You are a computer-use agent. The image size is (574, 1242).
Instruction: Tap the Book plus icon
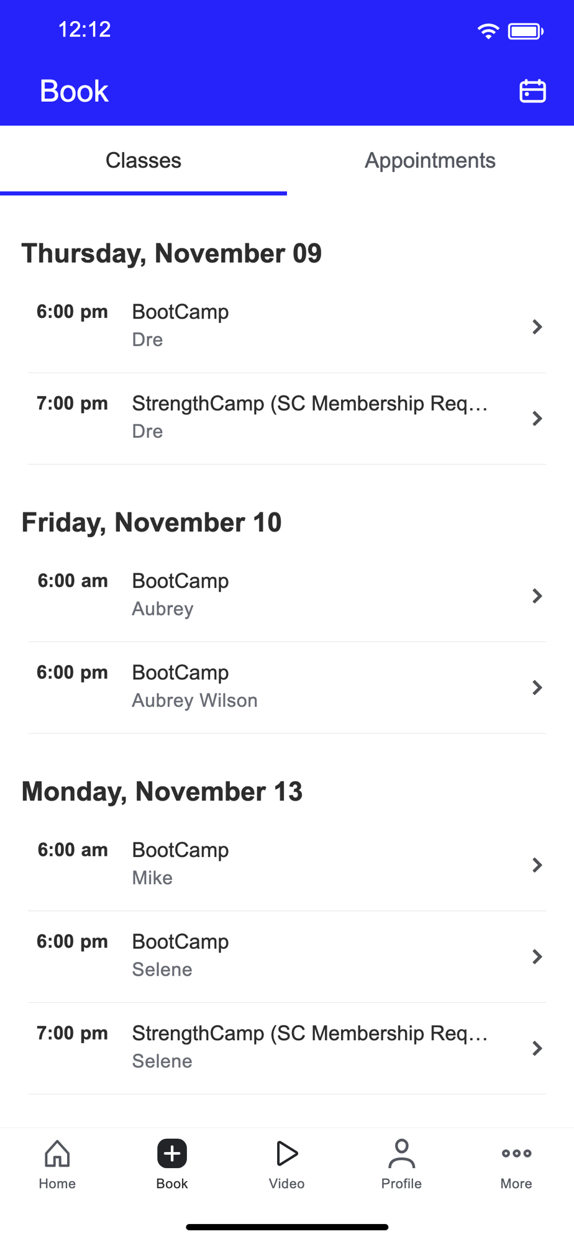point(172,1154)
